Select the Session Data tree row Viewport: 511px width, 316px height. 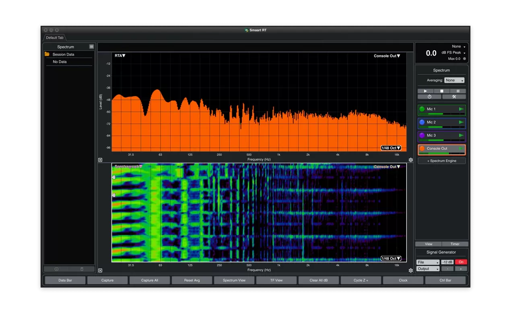pyautogui.click(x=68, y=54)
